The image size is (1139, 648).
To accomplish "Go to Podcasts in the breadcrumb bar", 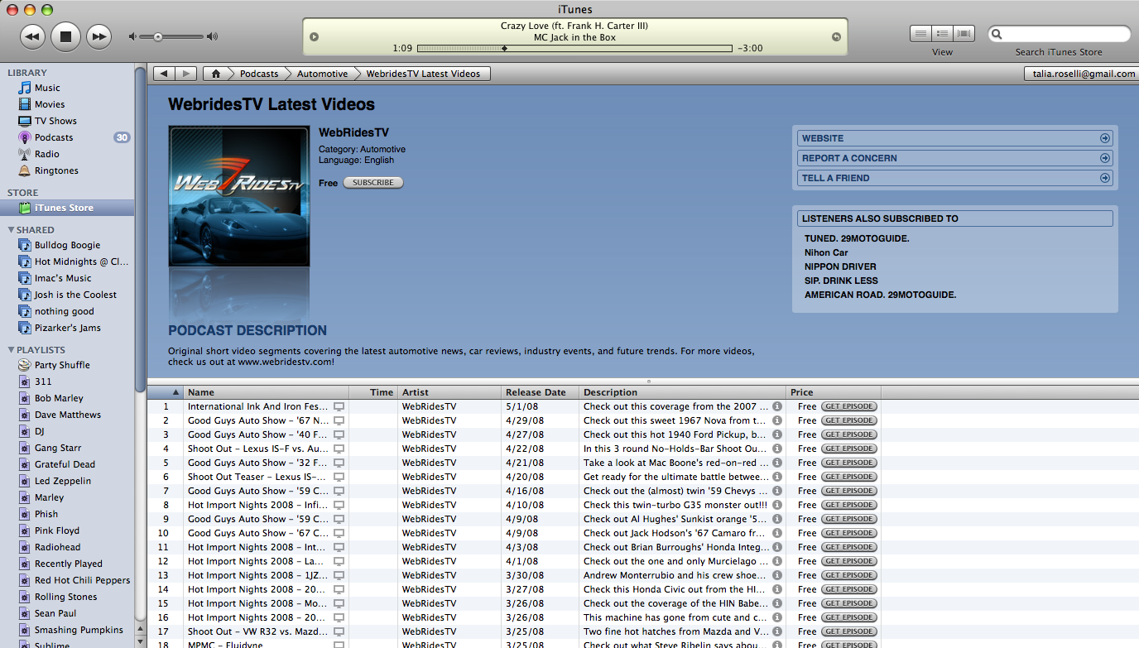I will pyautogui.click(x=259, y=74).
